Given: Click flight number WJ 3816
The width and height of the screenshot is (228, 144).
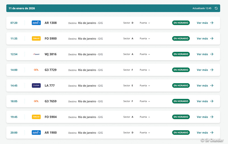Looking at the screenshot, I should 50,54.
